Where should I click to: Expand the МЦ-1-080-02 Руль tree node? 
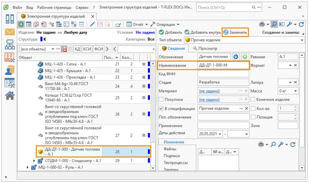click(28, 167)
